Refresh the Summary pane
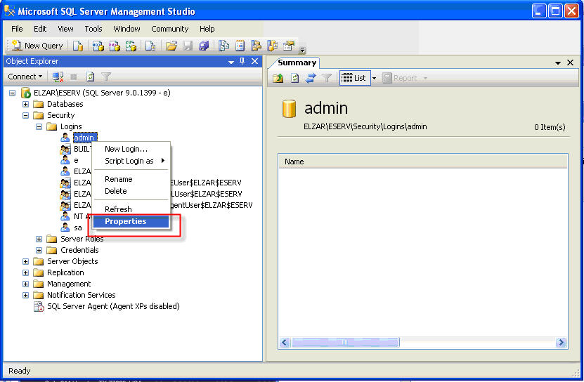The height and width of the screenshot is (382, 584). click(x=294, y=78)
